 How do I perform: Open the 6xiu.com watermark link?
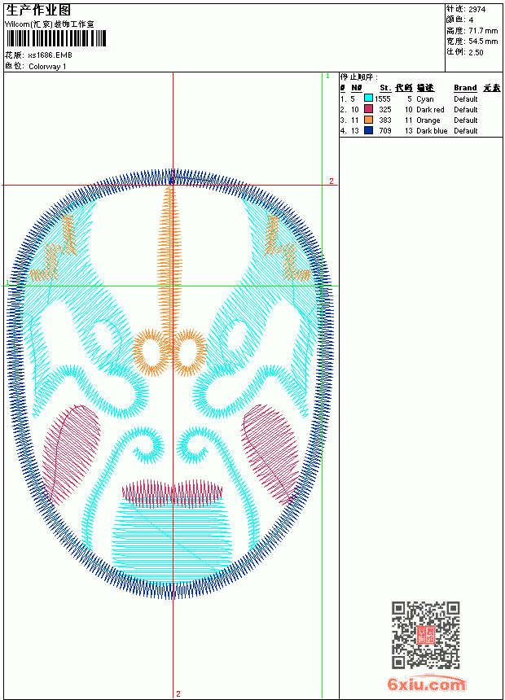tap(426, 684)
